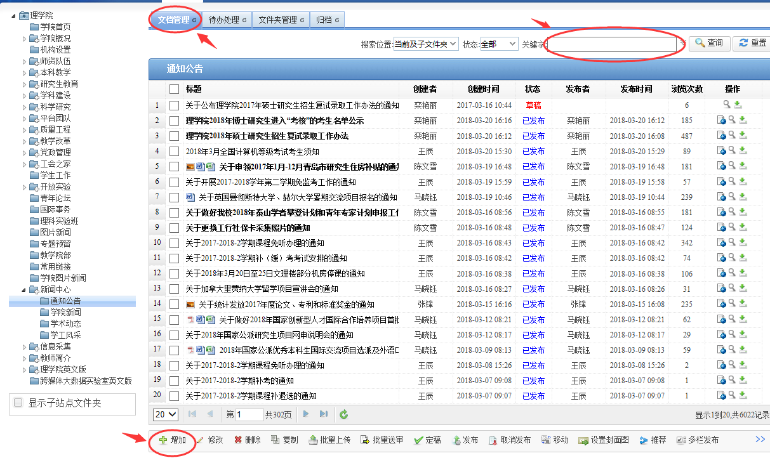Go to next page using pagination arrow
Image resolution: width=770 pixels, height=465 pixels.
click(x=306, y=414)
